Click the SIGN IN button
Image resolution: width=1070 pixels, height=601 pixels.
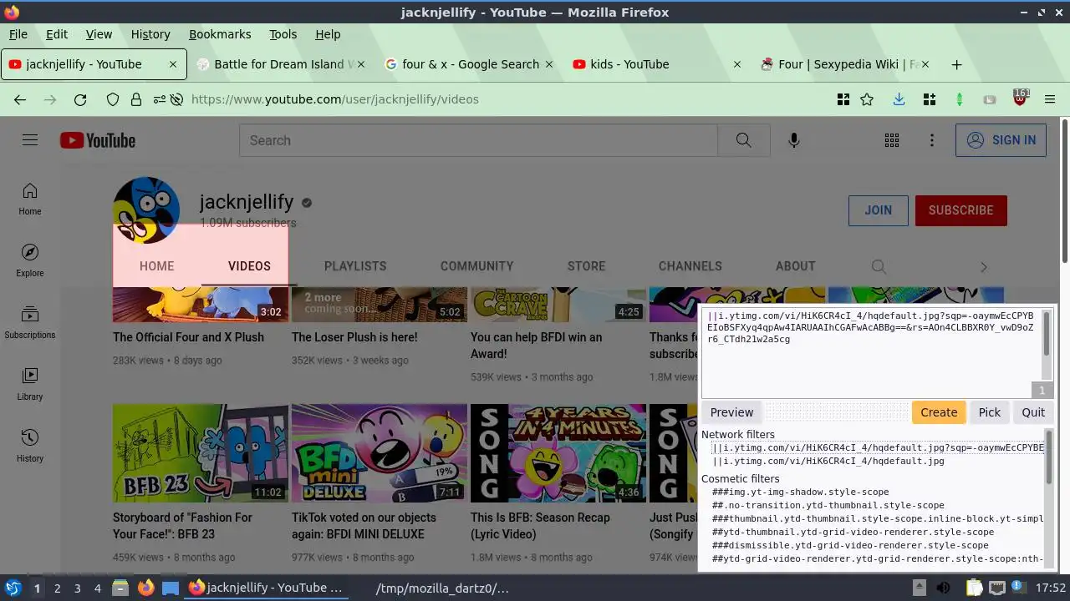1001,140
